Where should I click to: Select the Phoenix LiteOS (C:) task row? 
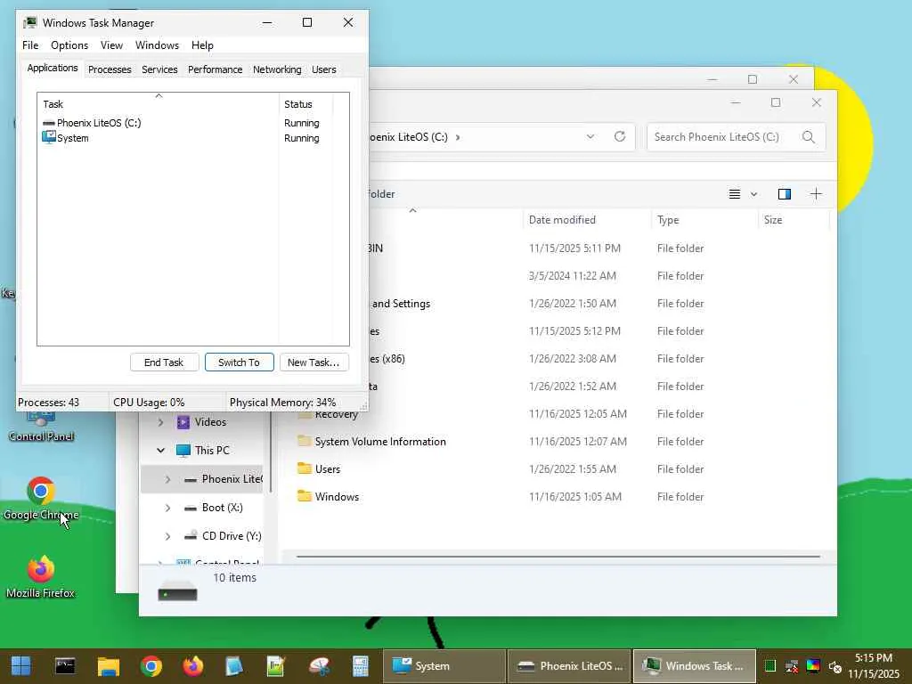(x=187, y=123)
